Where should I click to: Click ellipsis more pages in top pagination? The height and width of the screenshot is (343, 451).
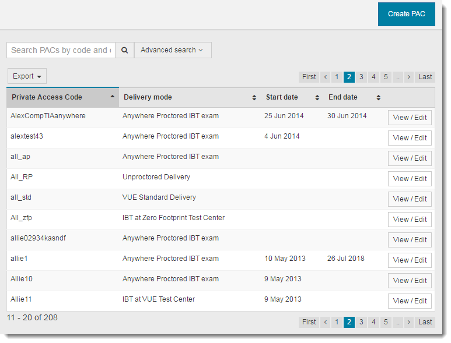[x=398, y=77]
